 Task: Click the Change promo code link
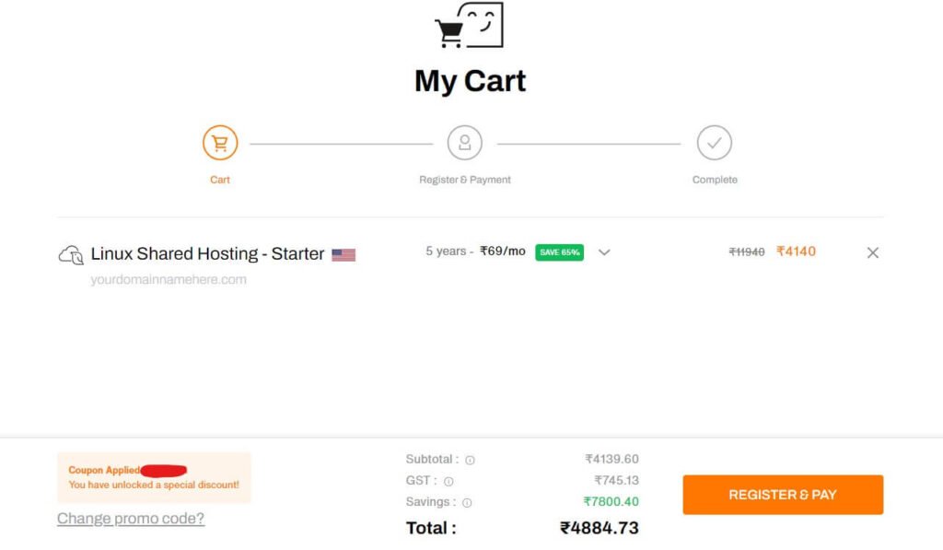(131, 518)
